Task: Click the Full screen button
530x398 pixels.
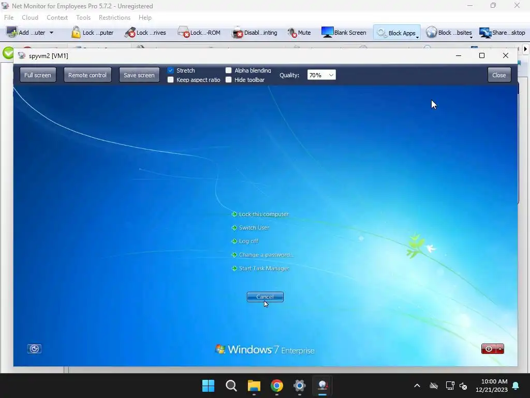Action: tap(37, 75)
